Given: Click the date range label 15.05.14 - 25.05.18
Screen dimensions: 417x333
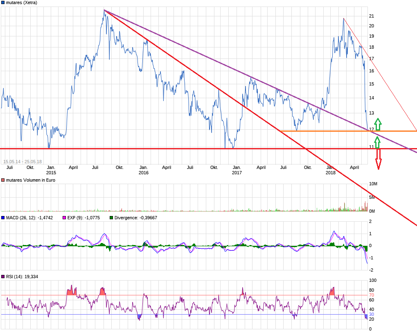Looking at the screenshot, I should (x=23, y=162).
